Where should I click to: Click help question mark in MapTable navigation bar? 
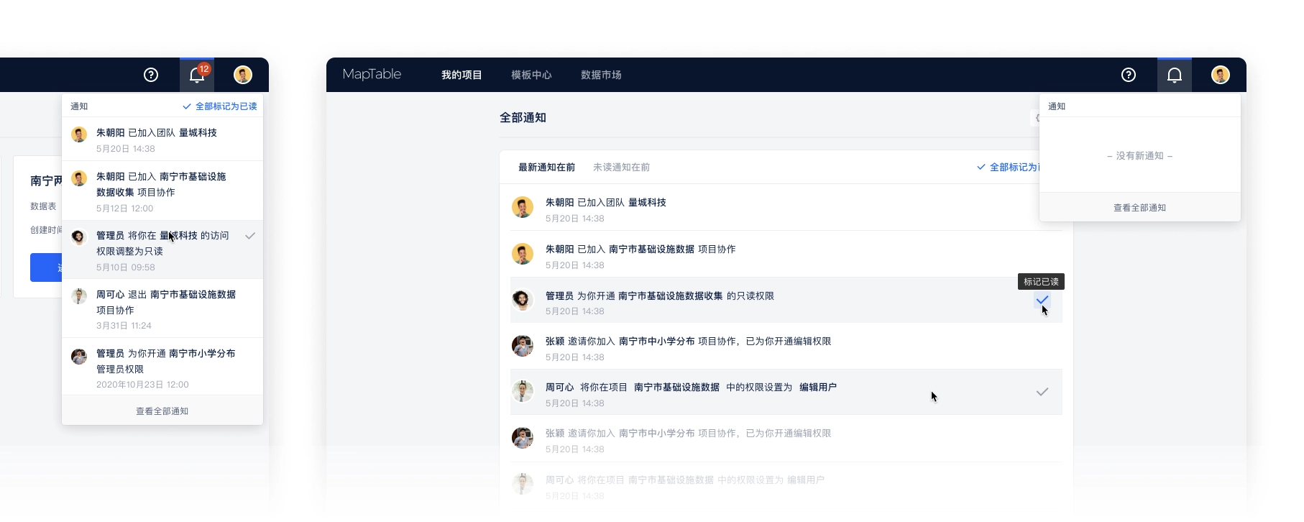point(1129,75)
